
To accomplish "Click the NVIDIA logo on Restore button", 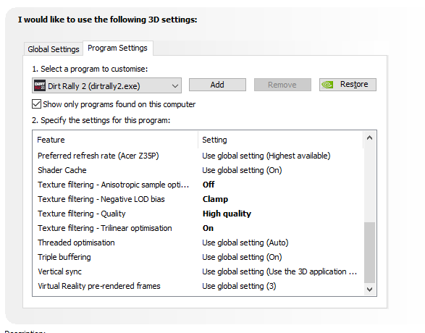I will tap(327, 85).
